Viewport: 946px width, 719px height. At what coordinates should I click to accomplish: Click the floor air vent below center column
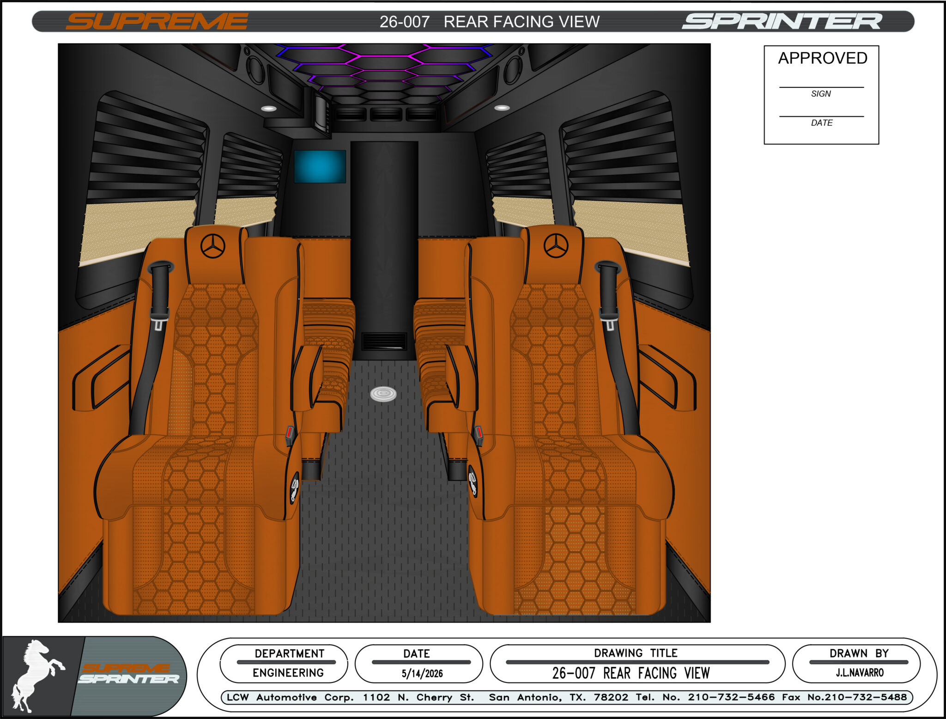pos(384,341)
